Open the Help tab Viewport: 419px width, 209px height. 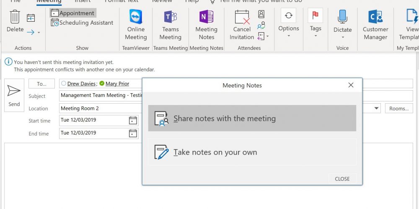[x=192, y=1]
